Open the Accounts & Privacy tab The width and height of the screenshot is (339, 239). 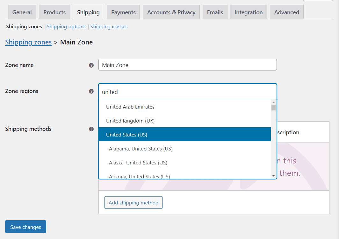pyautogui.click(x=171, y=12)
